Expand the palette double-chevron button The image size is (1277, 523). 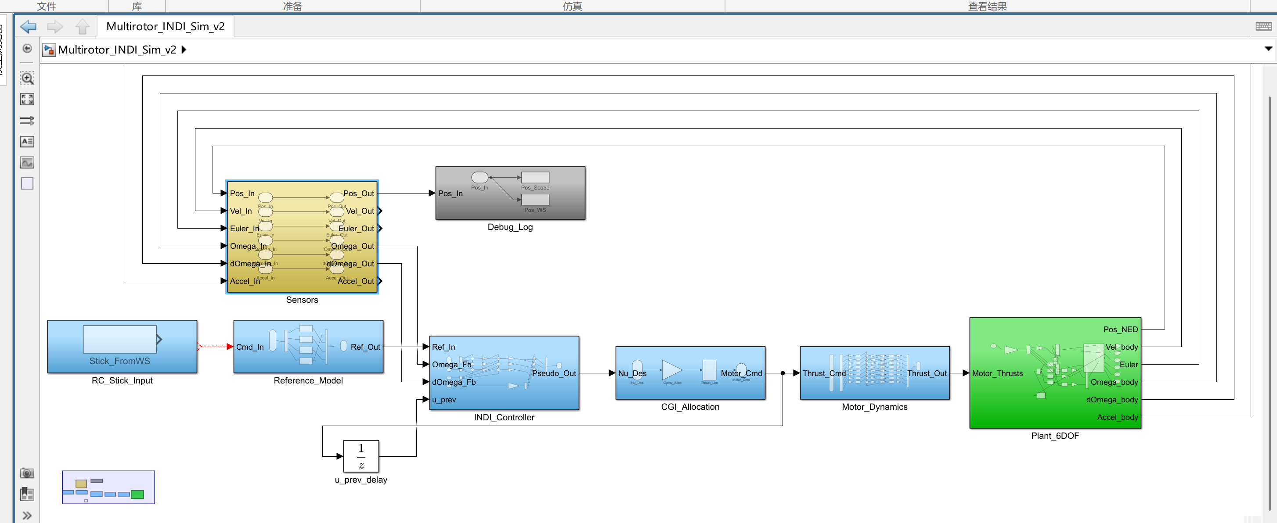click(x=27, y=516)
